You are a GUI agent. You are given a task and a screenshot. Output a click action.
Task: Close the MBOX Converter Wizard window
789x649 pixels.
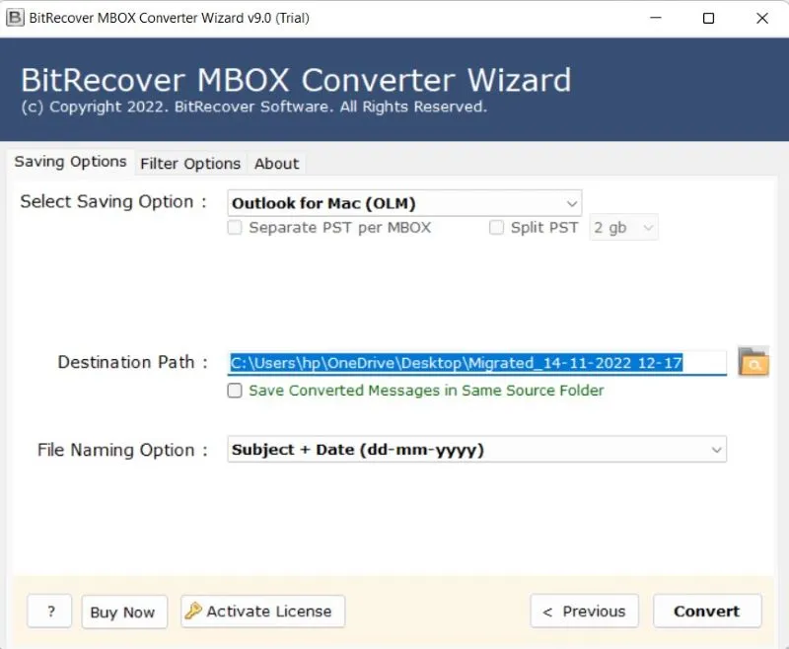(x=762, y=18)
